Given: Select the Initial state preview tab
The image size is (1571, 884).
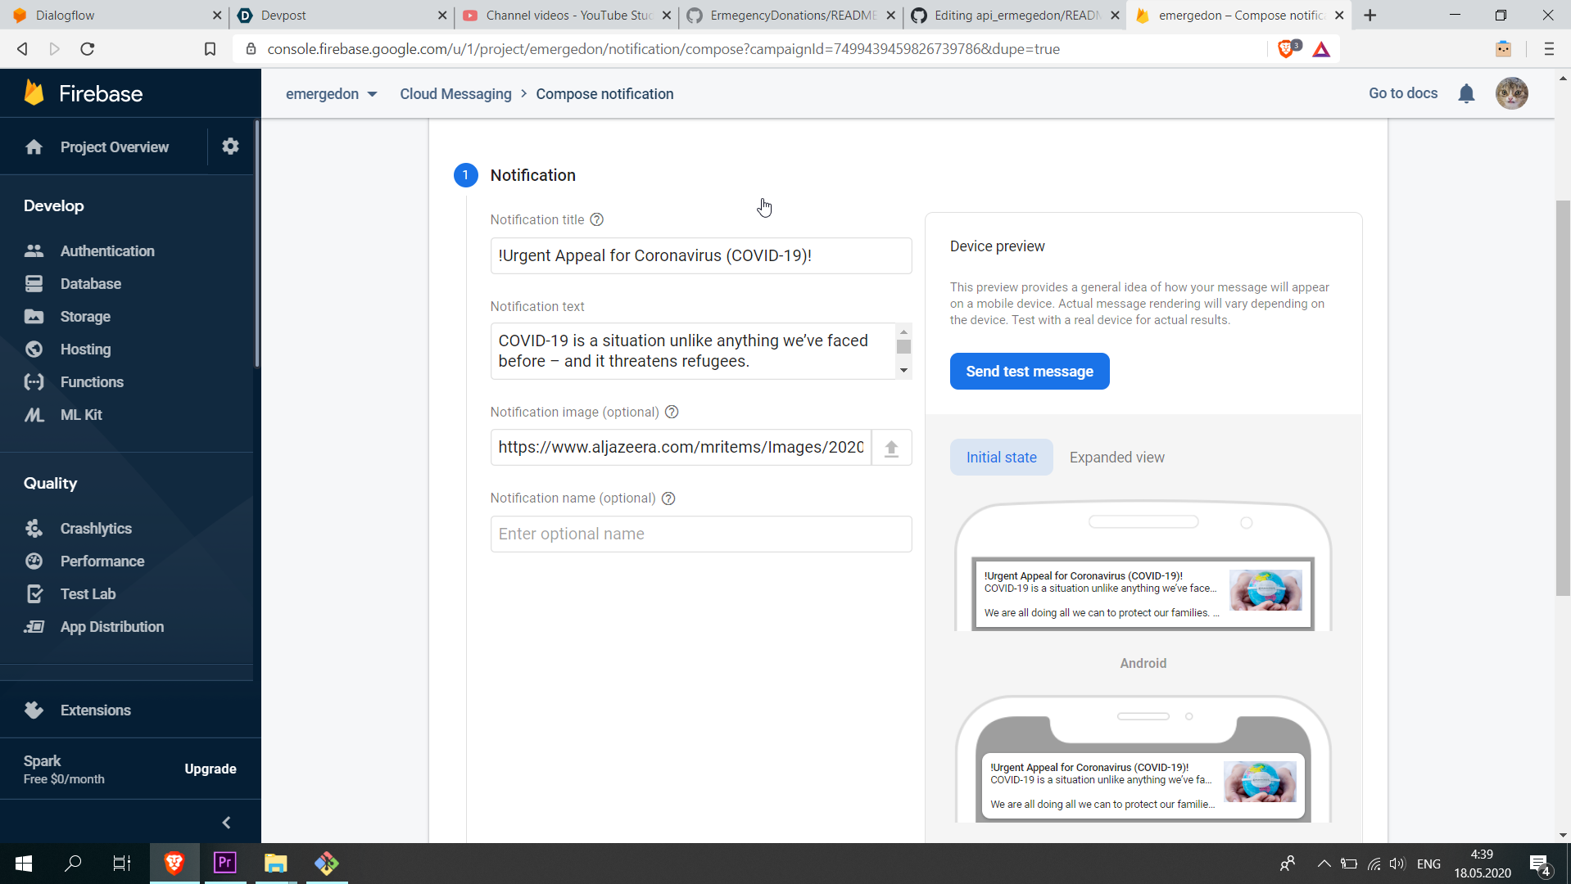Looking at the screenshot, I should tap(1001, 458).
